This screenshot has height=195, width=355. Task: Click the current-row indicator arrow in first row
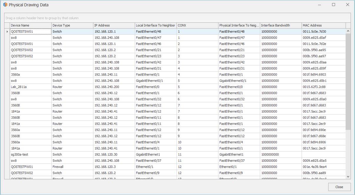7,31
